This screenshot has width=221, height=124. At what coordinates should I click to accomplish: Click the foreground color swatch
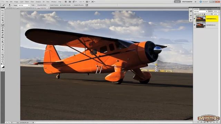(2, 66)
